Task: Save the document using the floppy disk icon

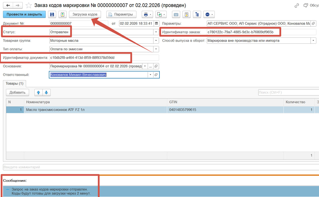Action: coord(52,14)
